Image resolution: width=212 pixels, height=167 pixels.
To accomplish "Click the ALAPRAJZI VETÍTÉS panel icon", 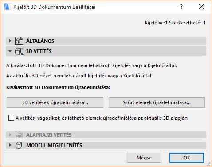I will click(19, 135).
